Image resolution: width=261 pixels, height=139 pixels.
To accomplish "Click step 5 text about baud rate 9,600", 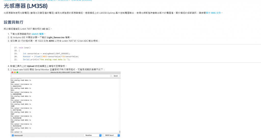I will tap(57, 70).
